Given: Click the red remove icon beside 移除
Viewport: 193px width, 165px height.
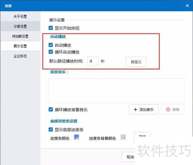Looking at the screenshot, I should pyautogui.click(x=168, y=109).
